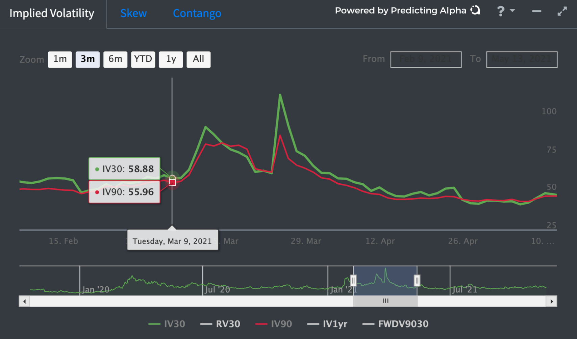Viewport: 577px width, 339px height.
Task: Toggle the IV90 series in legend
Action: (x=274, y=324)
